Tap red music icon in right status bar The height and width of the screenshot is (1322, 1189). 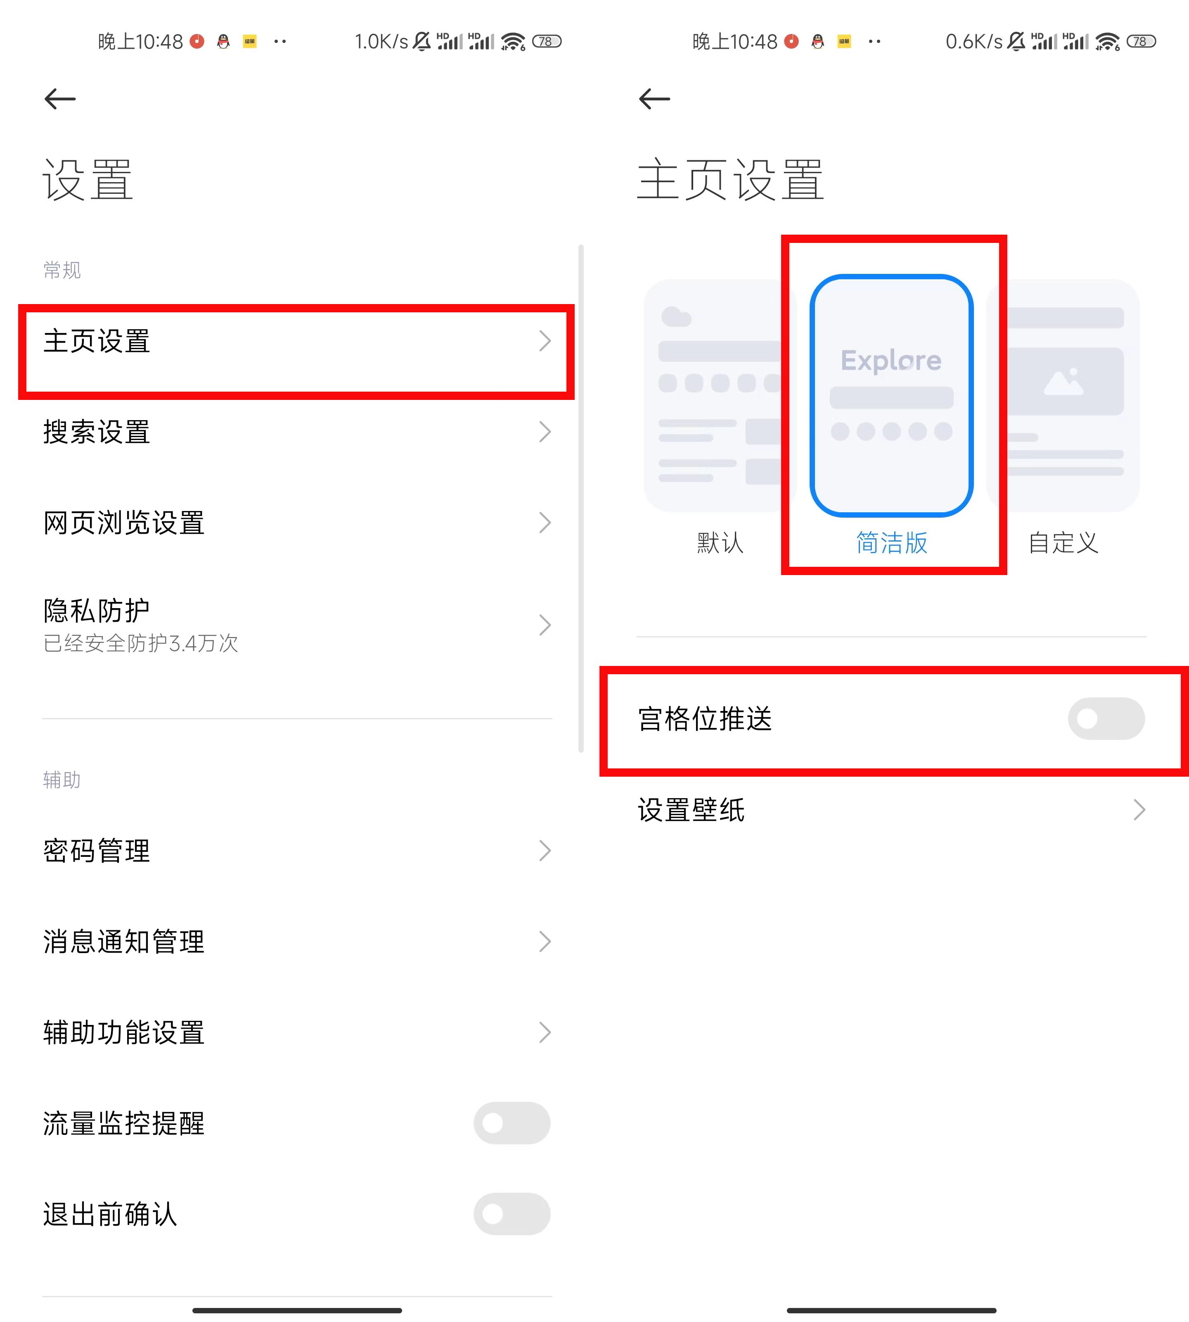[x=792, y=42]
